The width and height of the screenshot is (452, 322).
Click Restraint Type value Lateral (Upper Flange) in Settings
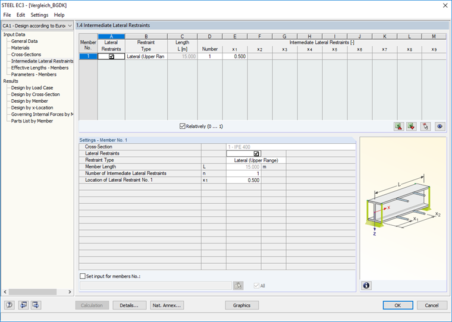pyautogui.click(x=256, y=160)
